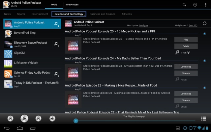Tap Android home navigation button
The image size is (211, 132).
[20, 128]
